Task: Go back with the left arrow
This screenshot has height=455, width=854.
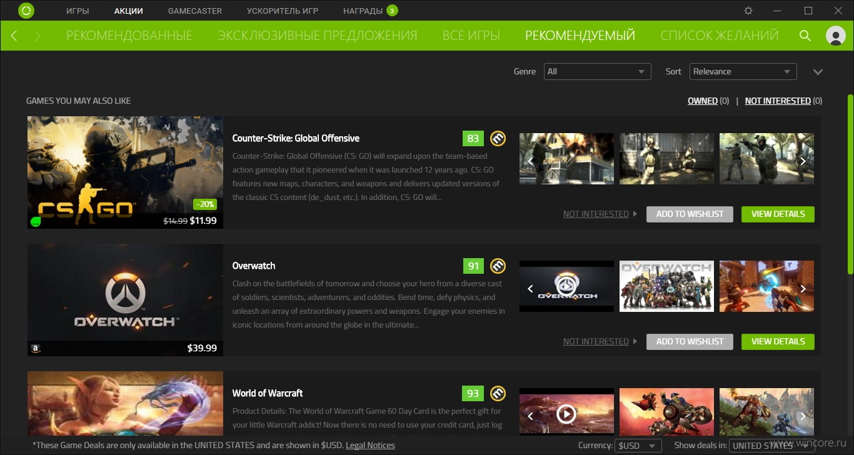Action: (14, 36)
